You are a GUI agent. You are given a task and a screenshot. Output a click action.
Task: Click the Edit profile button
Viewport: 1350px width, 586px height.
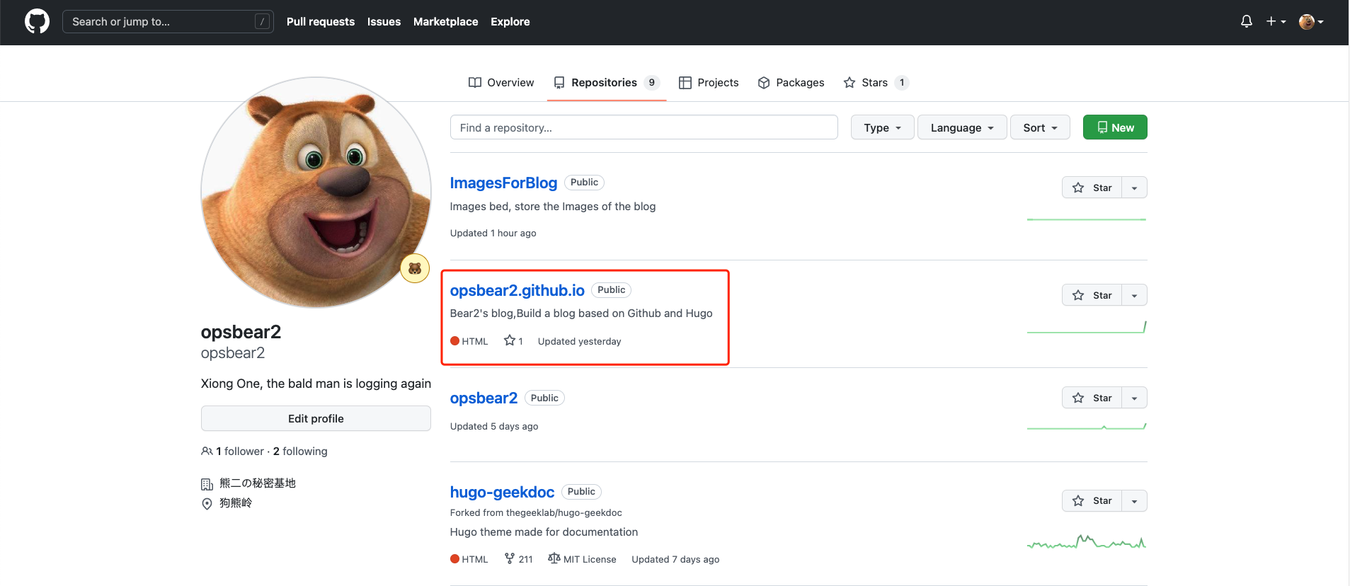[x=316, y=418]
